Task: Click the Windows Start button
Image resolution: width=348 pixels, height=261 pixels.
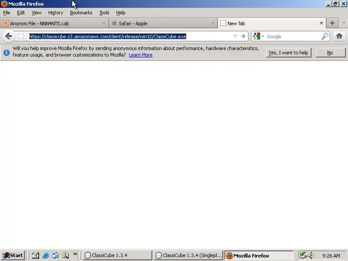Action: tap(13, 255)
